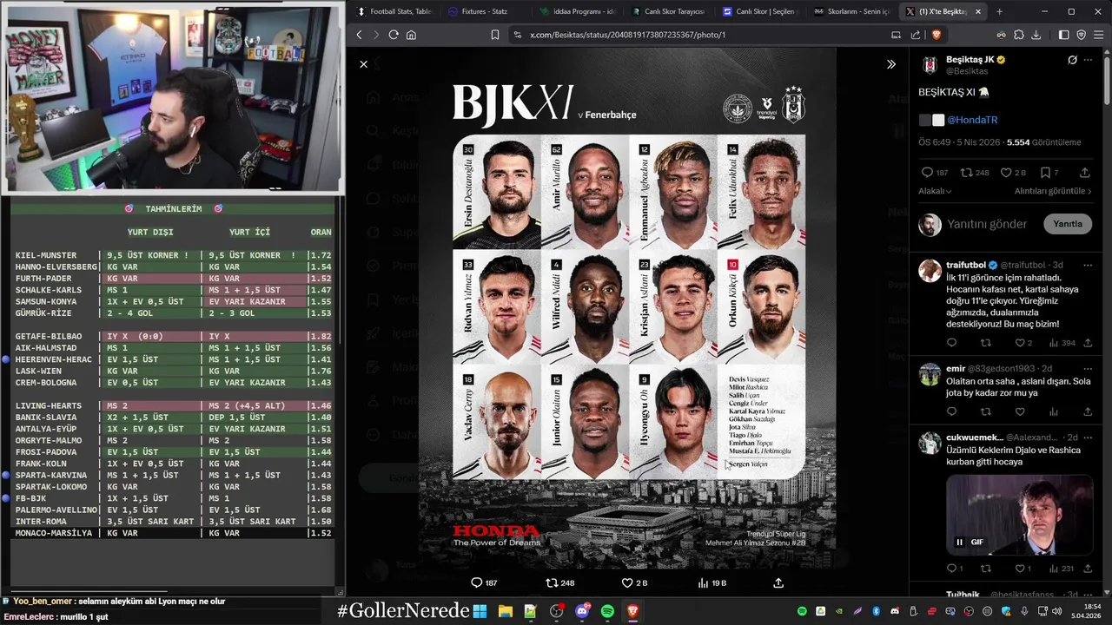Image resolution: width=1112 pixels, height=625 pixels.
Task: Expand the Alakalı sort dropdown
Action: coord(935,191)
